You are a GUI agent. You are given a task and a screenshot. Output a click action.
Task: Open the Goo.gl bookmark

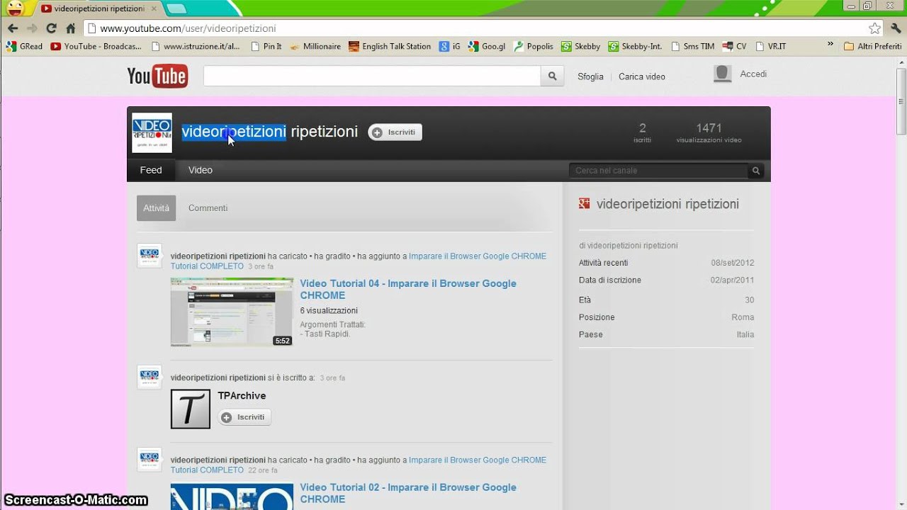pyautogui.click(x=488, y=46)
